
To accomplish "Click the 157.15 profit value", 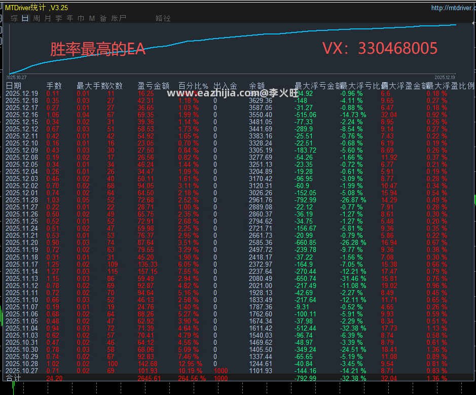I will (x=148, y=271).
